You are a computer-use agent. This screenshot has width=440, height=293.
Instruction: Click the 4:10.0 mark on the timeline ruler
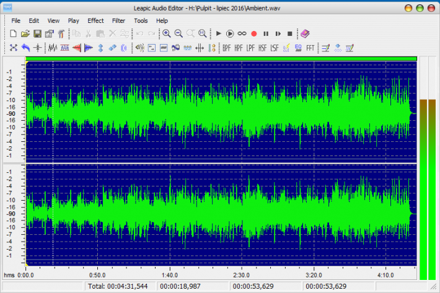click(385, 275)
